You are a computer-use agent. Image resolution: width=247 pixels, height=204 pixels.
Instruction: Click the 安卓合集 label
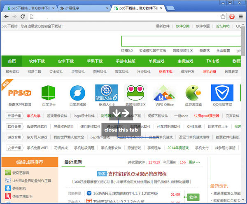14,148
